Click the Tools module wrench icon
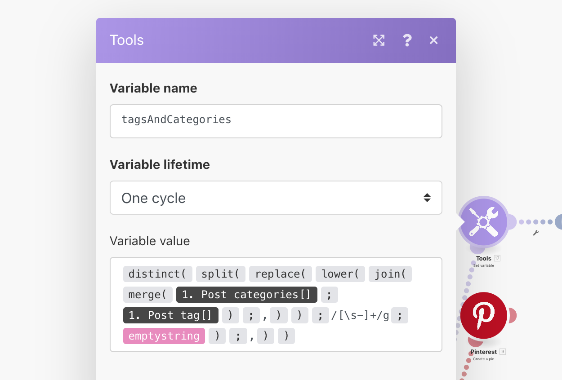This screenshot has height=380, width=562. pyautogui.click(x=483, y=222)
